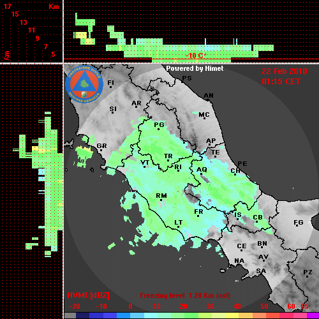319x319 pixels.
Task: Select the VT city label
Action: (145, 163)
